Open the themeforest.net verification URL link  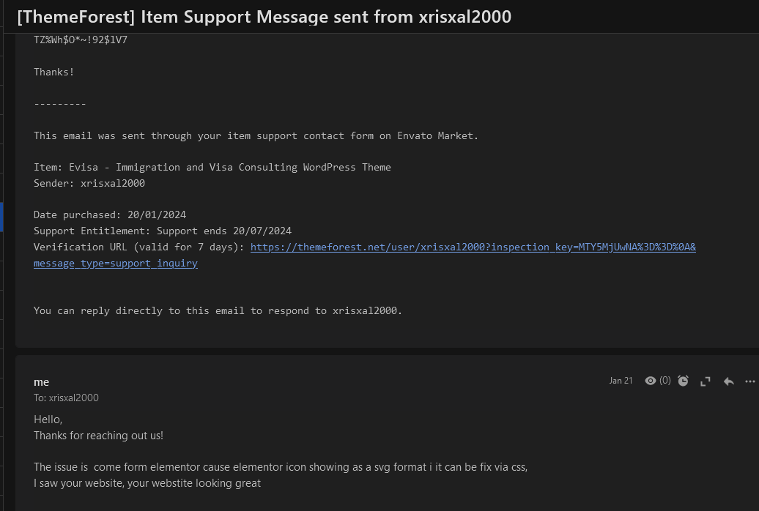tap(473, 247)
